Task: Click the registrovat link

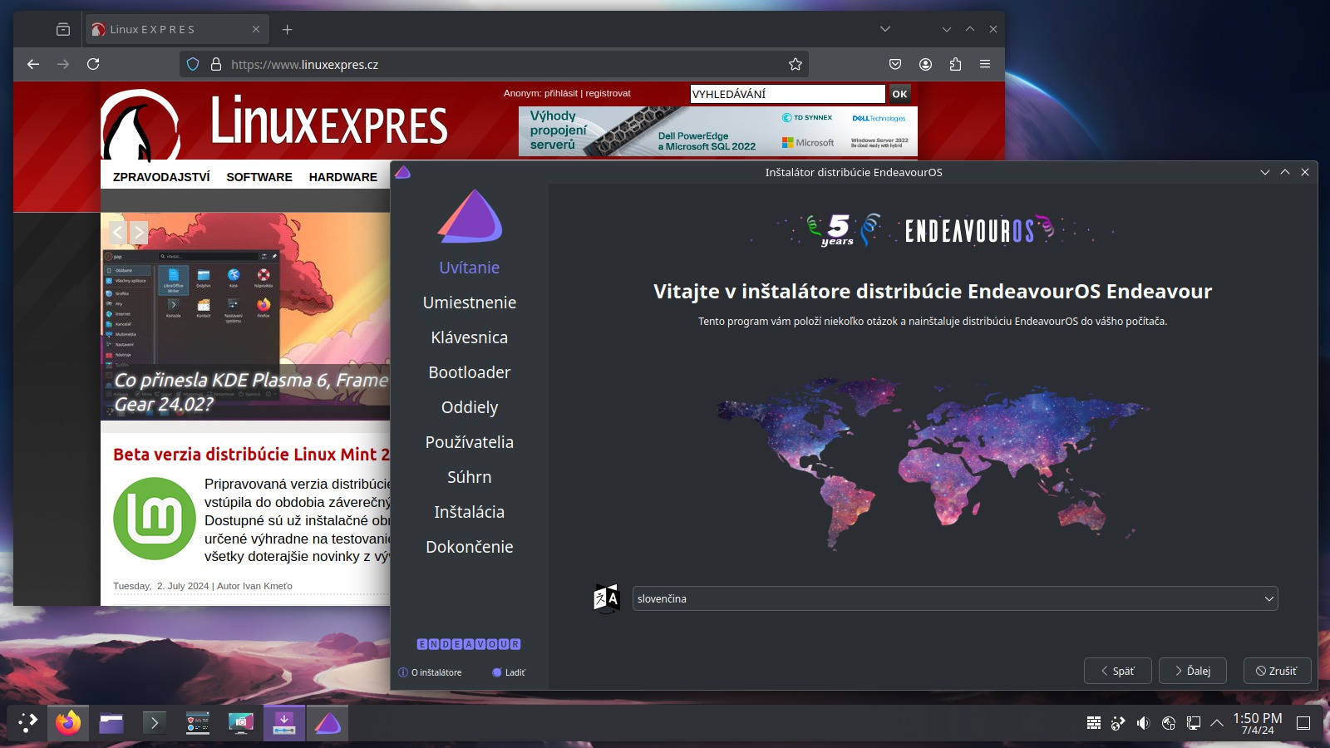Action: click(608, 93)
